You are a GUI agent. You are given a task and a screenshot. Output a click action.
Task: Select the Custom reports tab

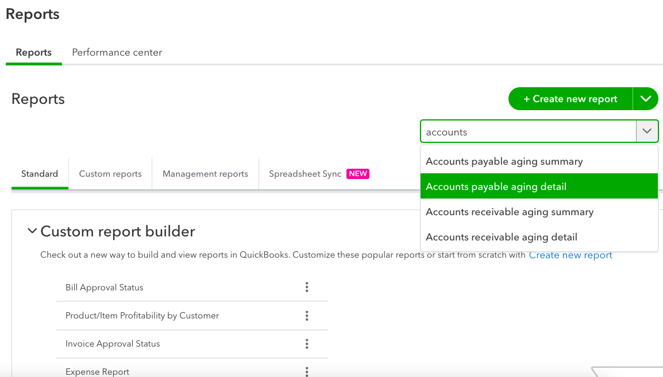pos(110,174)
